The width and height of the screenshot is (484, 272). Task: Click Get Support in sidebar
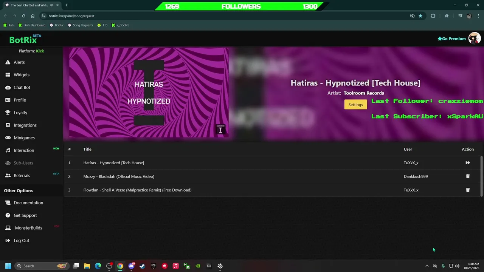pos(25,215)
